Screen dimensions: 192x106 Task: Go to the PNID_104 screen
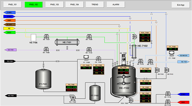coord(74,5)
